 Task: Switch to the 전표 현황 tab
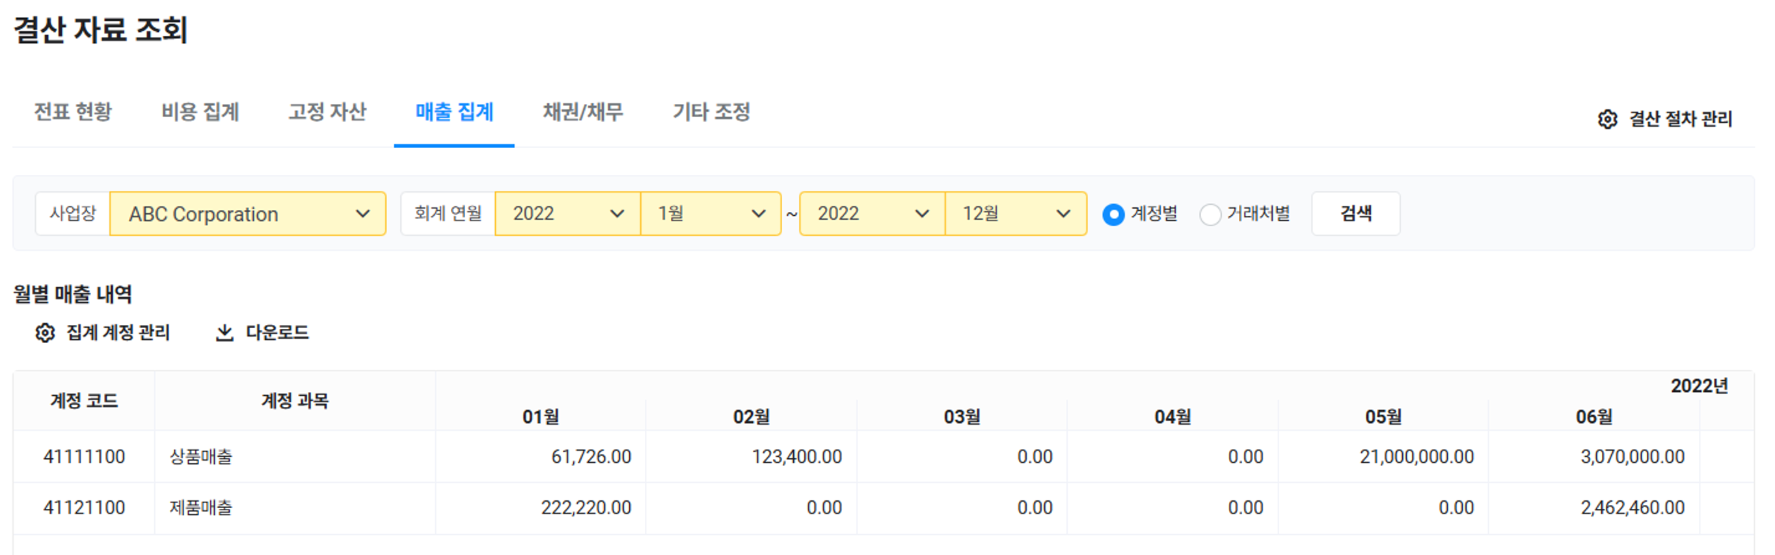73,112
